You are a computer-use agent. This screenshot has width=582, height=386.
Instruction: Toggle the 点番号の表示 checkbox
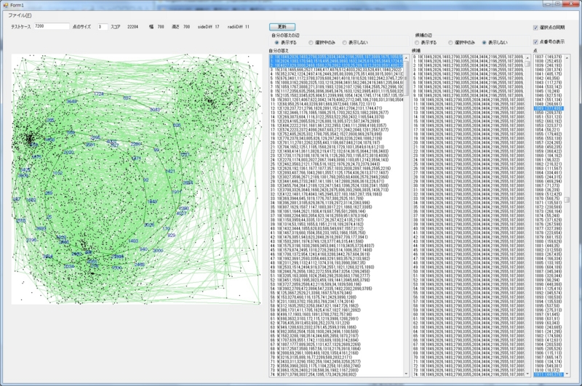pyautogui.click(x=549, y=41)
